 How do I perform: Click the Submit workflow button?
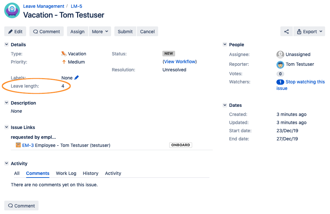(125, 32)
